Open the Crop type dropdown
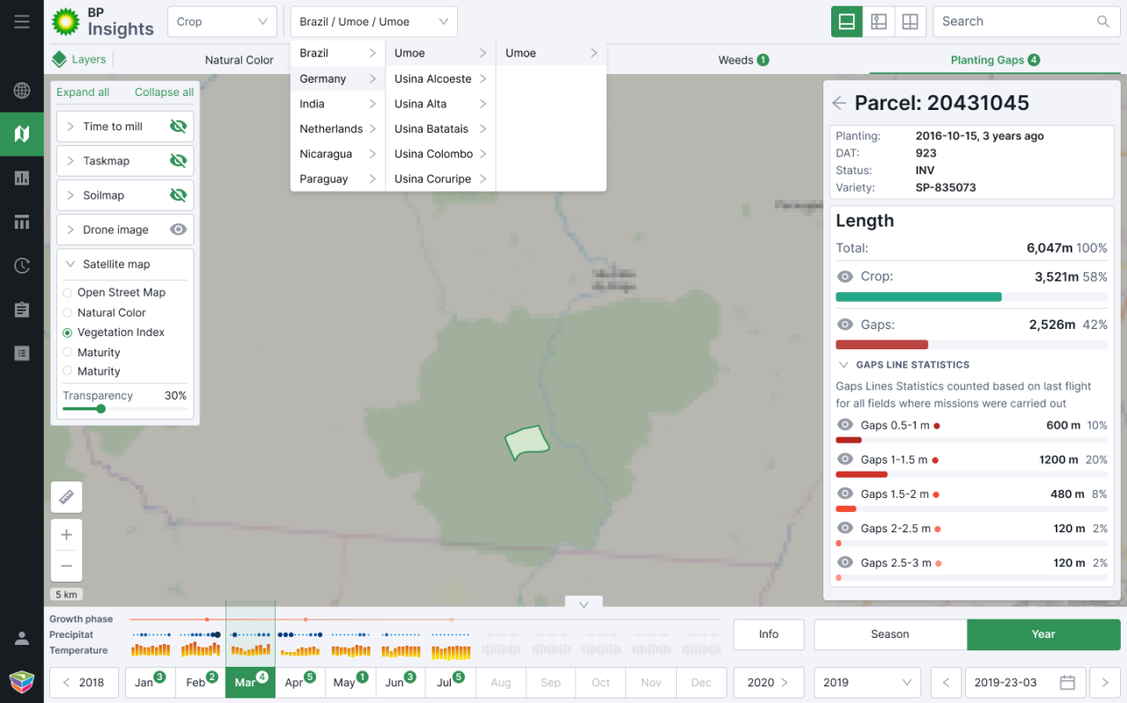 coord(222,21)
